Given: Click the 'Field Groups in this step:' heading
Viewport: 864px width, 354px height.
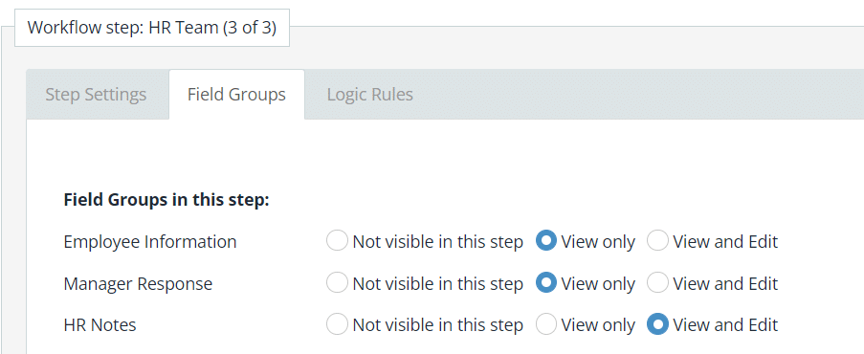Looking at the screenshot, I should [x=166, y=200].
